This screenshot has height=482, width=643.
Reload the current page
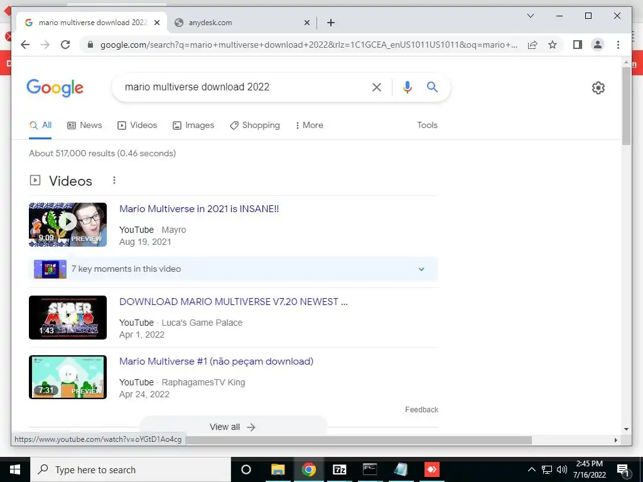pos(65,45)
